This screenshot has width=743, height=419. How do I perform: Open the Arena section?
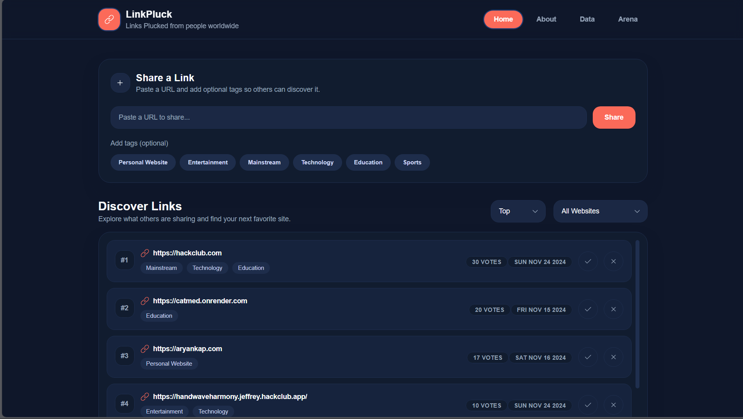click(x=627, y=19)
